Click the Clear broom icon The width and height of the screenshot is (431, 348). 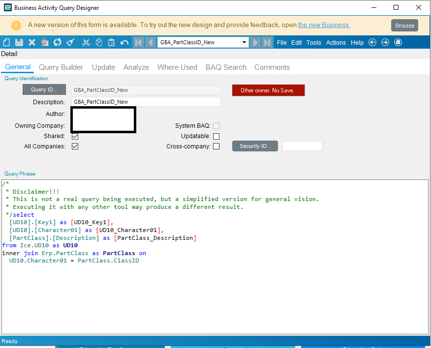[x=70, y=42]
